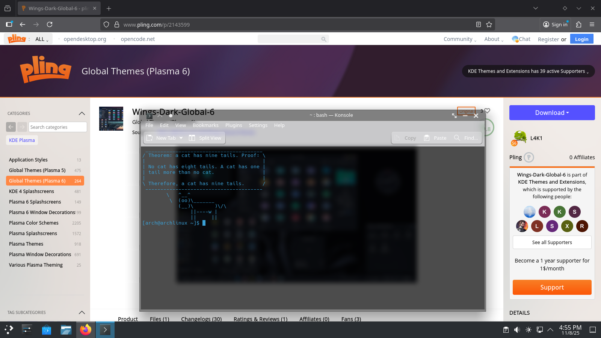This screenshot has width=601, height=338.
Task: Click the Wings-Dark-Global-6 product thumbnail
Action: (x=111, y=119)
